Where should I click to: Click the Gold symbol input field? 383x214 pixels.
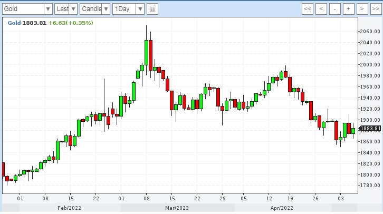point(23,9)
